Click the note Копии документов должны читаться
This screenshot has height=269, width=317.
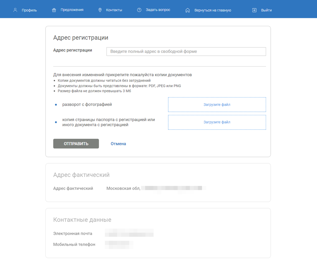click(x=104, y=81)
